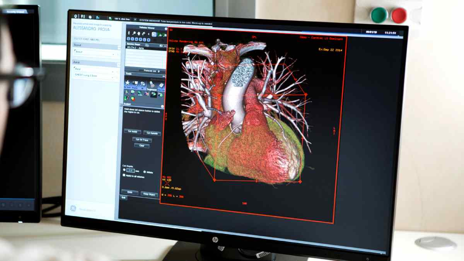The width and height of the screenshot is (464, 261).
Task: Click the highlighted sculpt tool icon
Action: coord(154,94)
